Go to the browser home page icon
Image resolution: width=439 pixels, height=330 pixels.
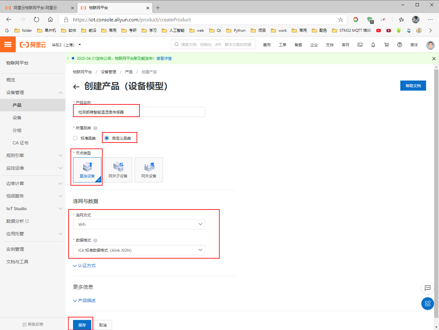click(50, 20)
